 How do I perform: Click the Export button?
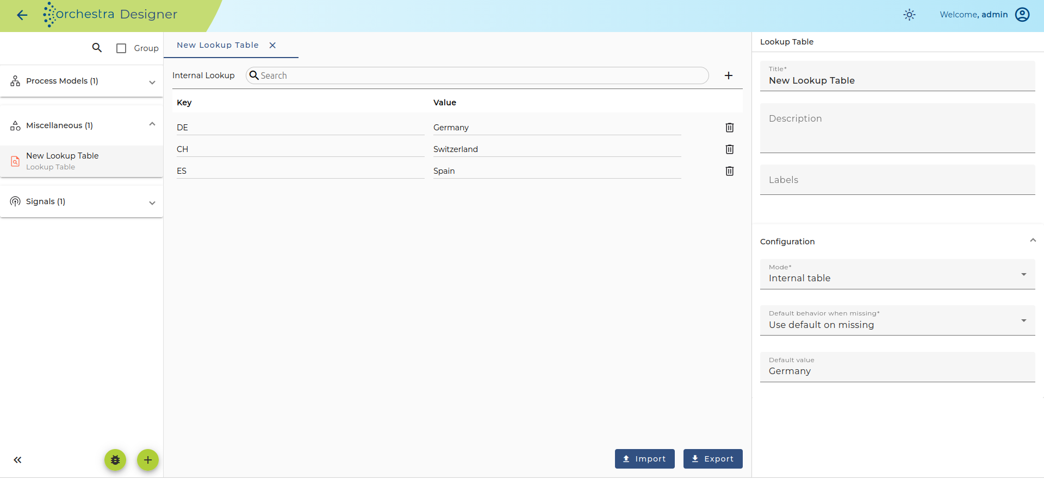(x=713, y=459)
